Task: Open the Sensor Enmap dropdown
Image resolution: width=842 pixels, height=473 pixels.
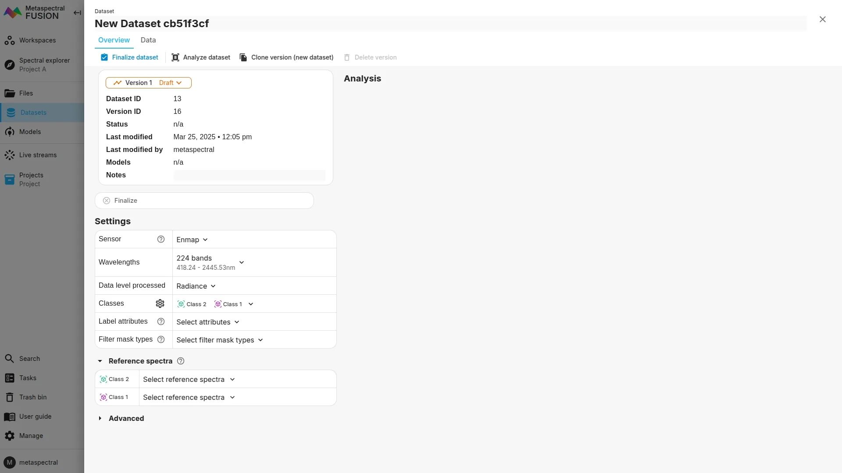Action: tap(192, 240)
